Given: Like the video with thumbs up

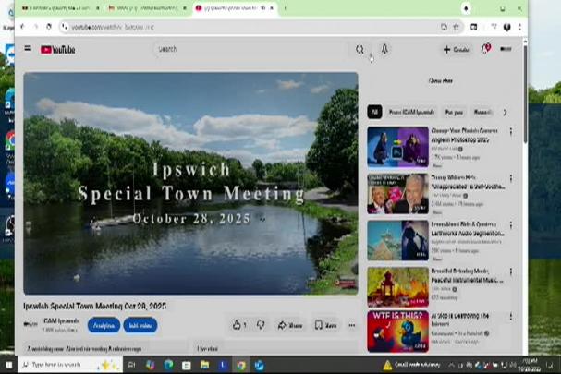Looking at the screenshot, I should click(x=238, y=325).
